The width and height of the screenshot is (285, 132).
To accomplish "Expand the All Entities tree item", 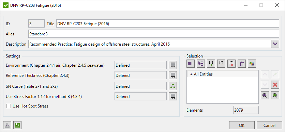I will pos(191,74).
